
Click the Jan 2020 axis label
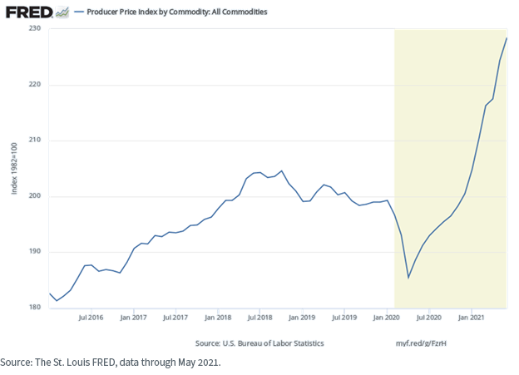point(386,318)
